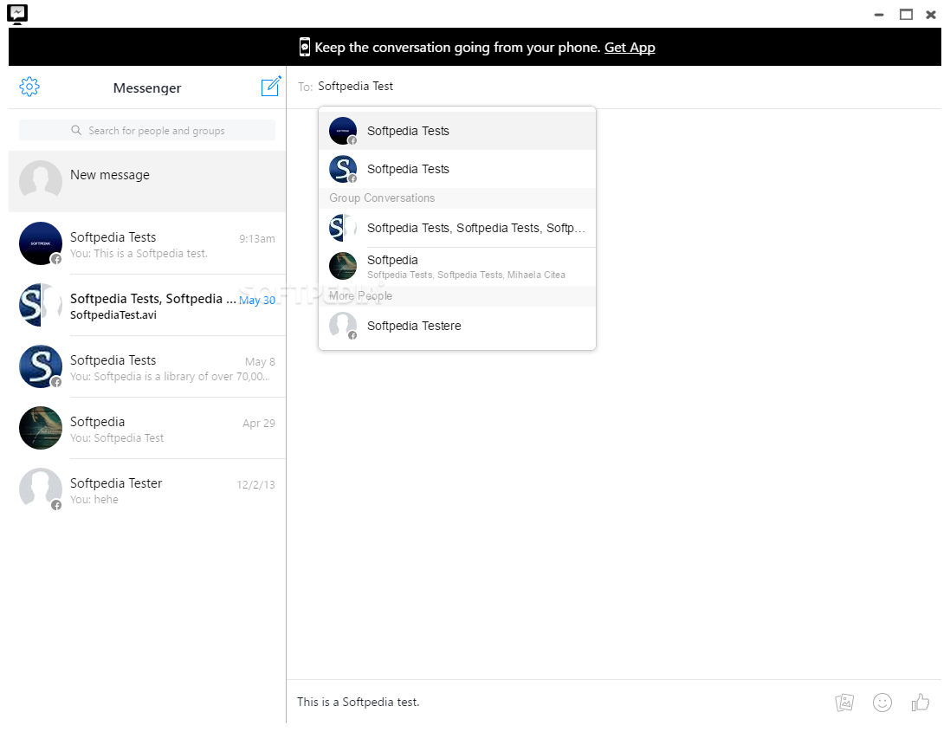
Task: Click the Messenger title heading
Action: click(147, 87)
